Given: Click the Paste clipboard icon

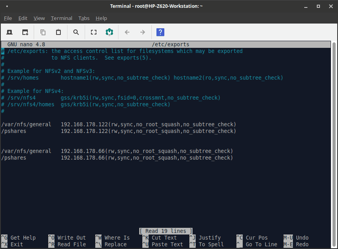Looking at the screenshot, I should tap(58, 33).
